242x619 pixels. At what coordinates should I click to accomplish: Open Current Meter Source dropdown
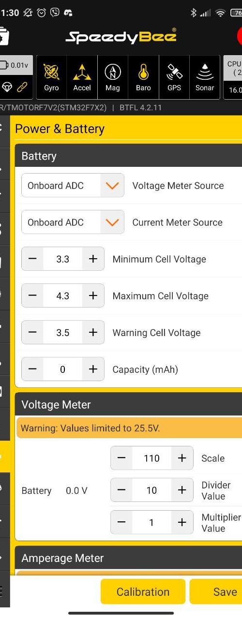click(x=73, y=222)
